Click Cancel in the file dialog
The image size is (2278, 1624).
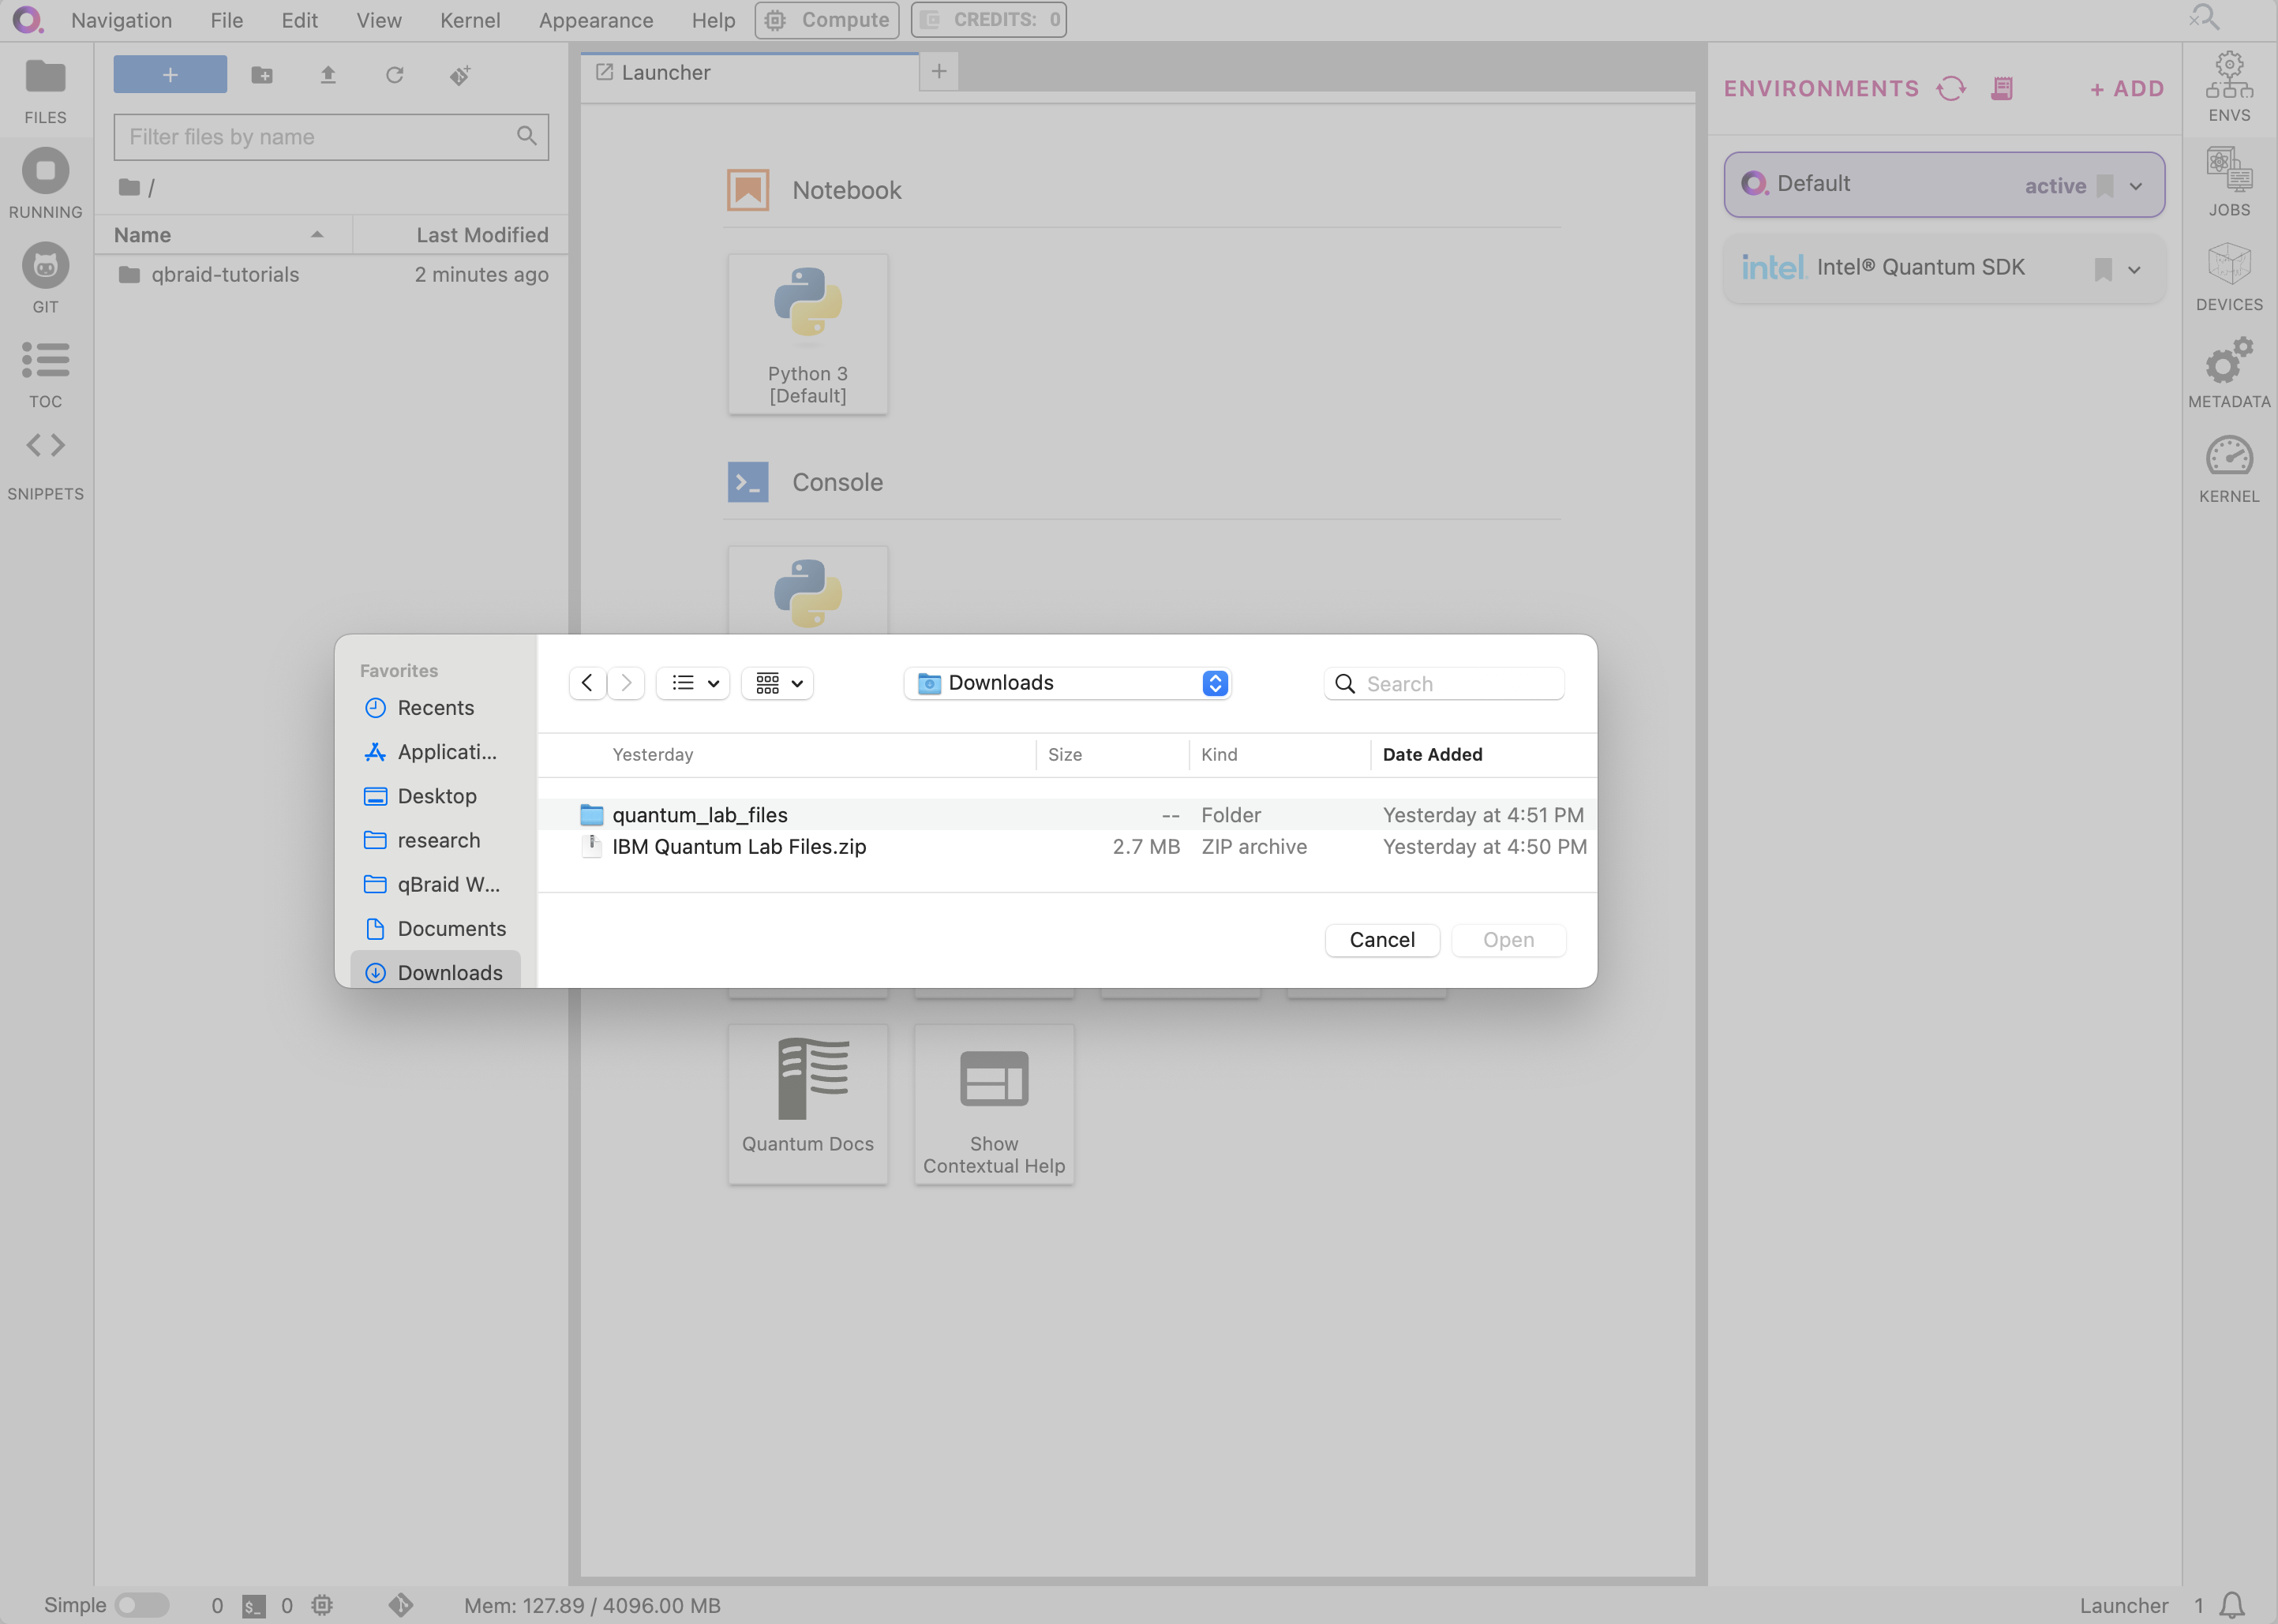1382,940
